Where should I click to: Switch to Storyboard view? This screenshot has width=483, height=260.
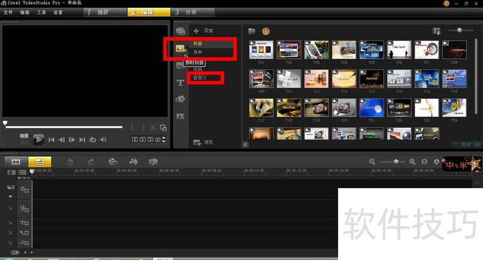click(16, 162)
